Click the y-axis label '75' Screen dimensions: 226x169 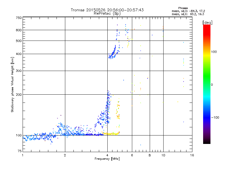point(20,151)
